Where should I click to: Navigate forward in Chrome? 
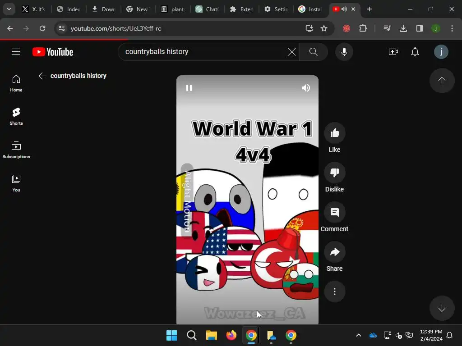[x=26, y=28]
